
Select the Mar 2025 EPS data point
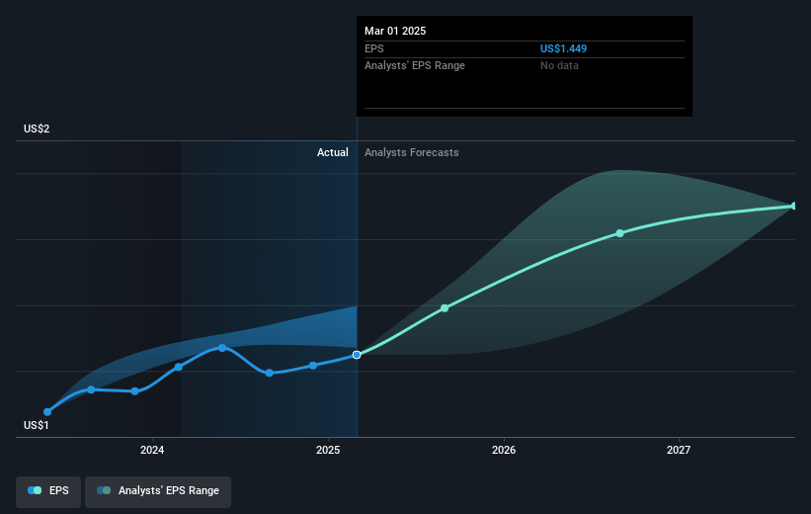pyautogui.click(x=357, y=355)
